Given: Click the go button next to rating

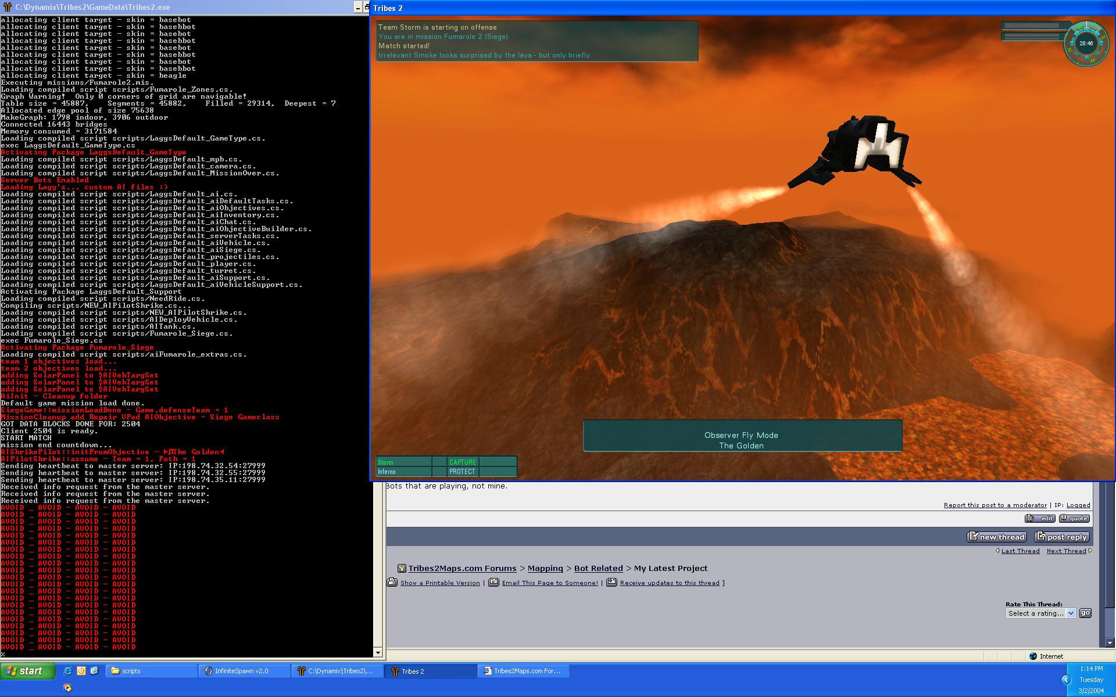Looking at the screenshot, I should pyautogui.click(x=1085, y=613).
